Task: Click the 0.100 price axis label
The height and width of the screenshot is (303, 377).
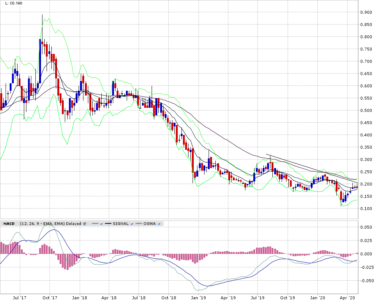Action: click(x=366, y=209)
